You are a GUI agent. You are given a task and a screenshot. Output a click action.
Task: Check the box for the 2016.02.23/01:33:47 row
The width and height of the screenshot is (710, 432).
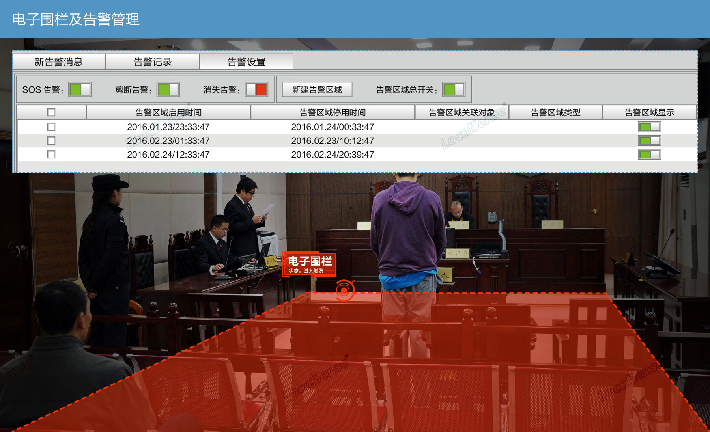[51, 141]
